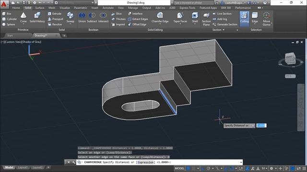This screenshot has width=307, height=172.
Task: Click the Expression option in command line
Action: 145,162
